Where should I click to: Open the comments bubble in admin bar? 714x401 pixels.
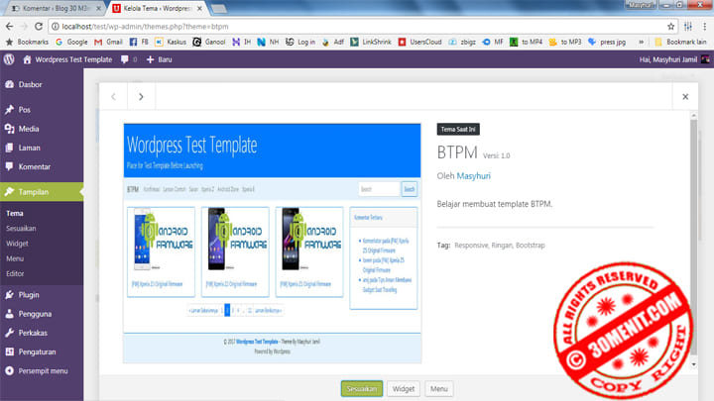(x=129, y=59)
